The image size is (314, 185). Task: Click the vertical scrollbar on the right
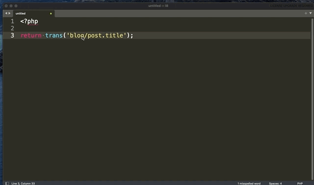point(312,99)
